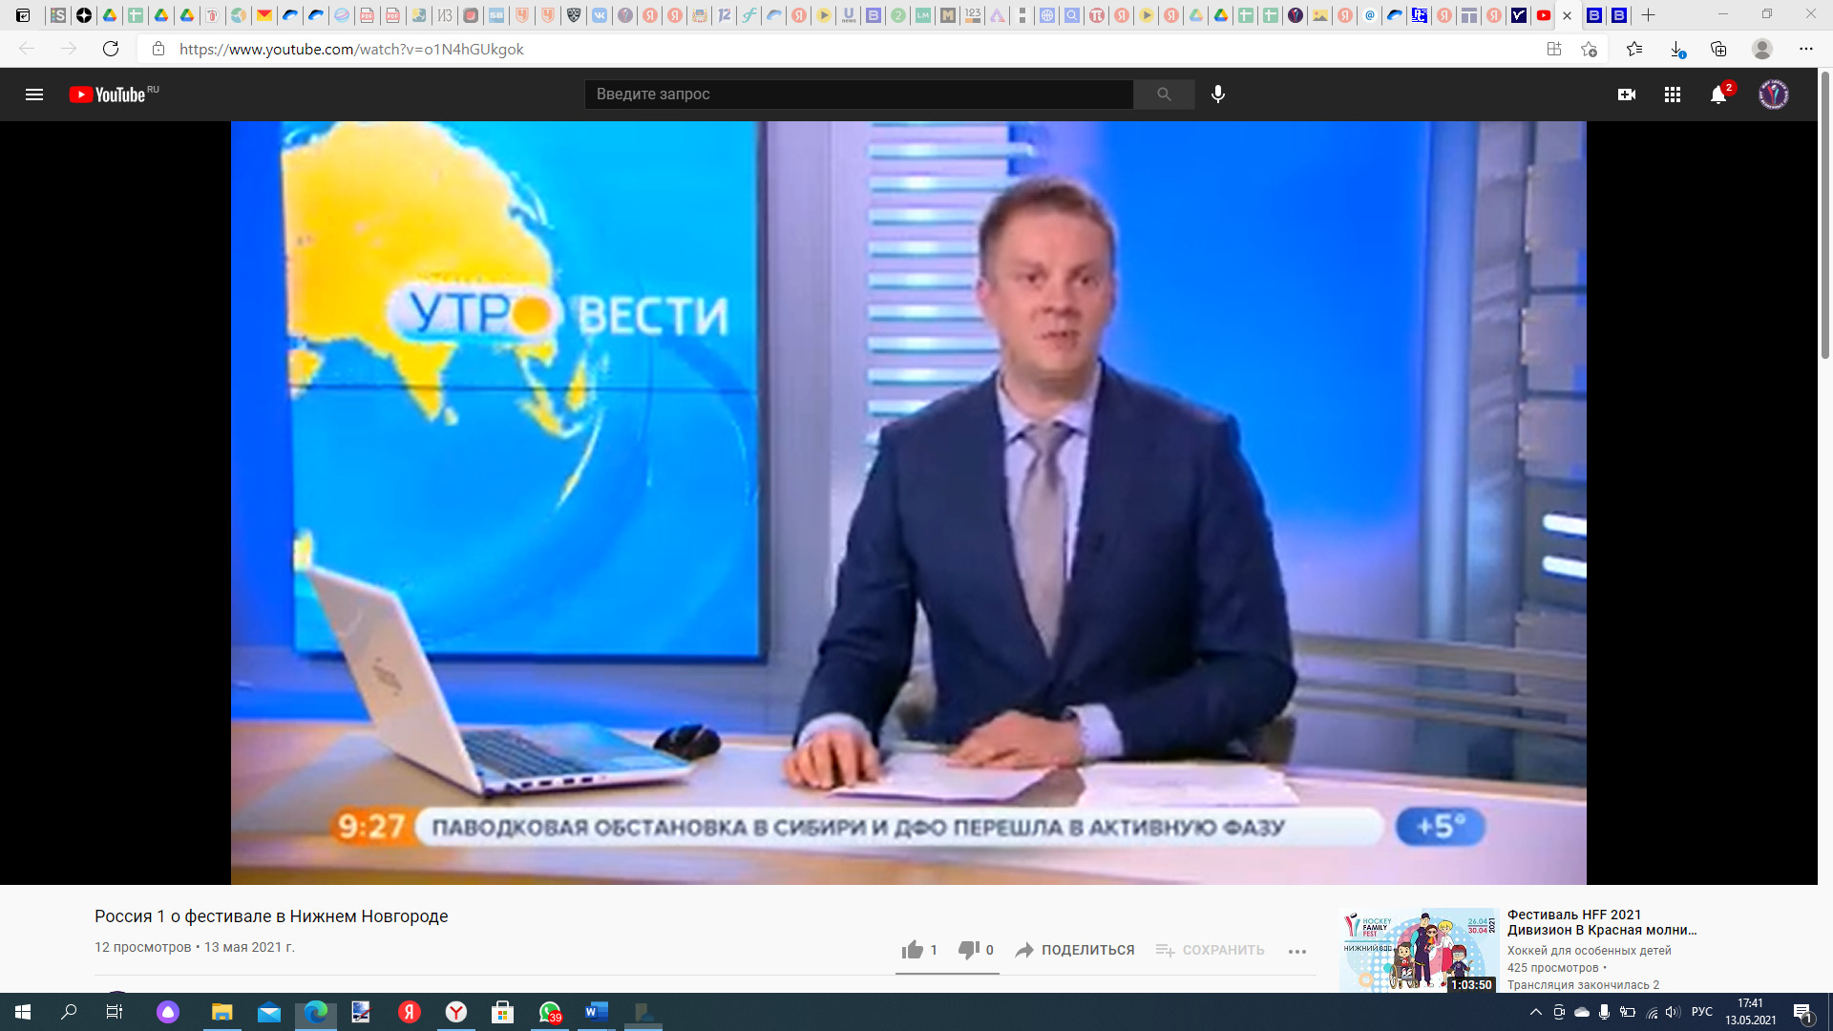Open Edge Collections
The height and width of the screenshot is (1031, 1833).
(x=1718, y=49)
